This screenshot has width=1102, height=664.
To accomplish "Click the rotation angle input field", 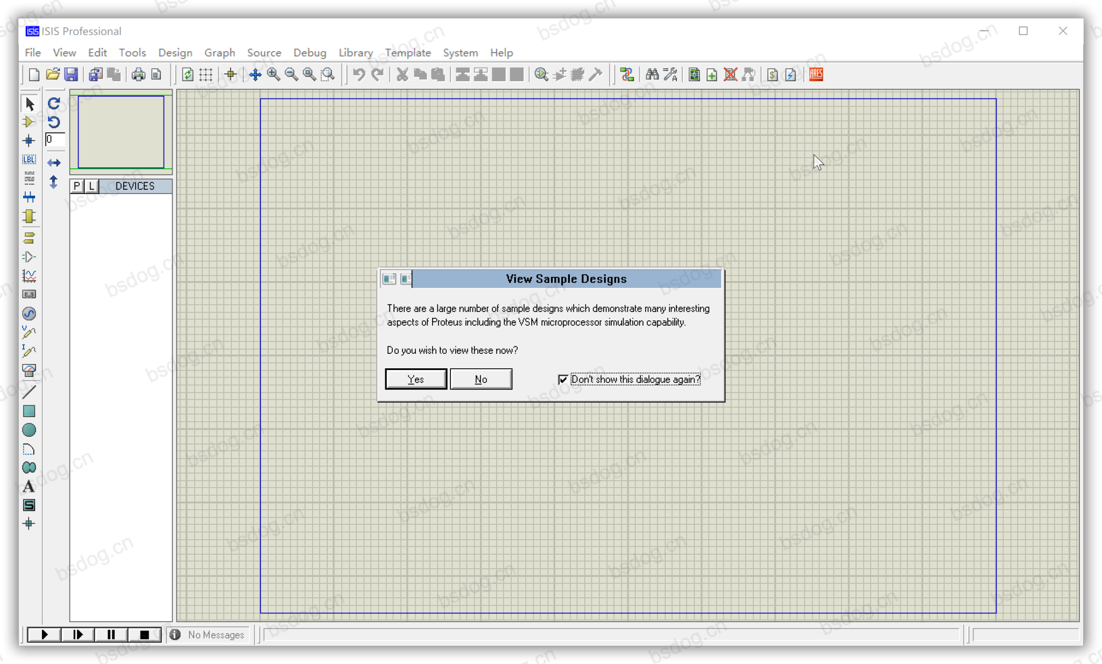I will pos(55,140).
